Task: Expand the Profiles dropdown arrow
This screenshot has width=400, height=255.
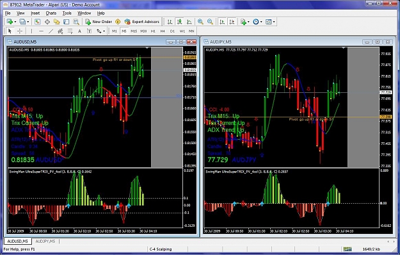Action: point(28,22)
